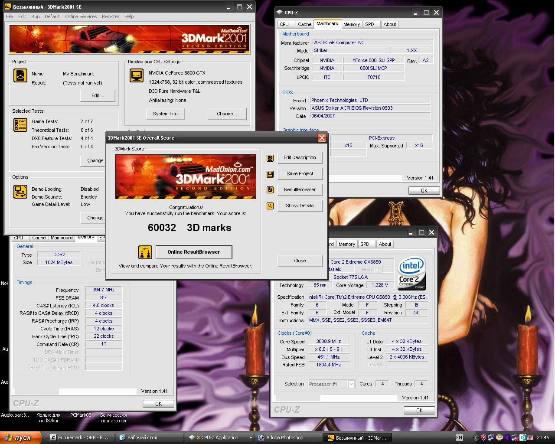Click the icon beside the ResultBrowser button
Screen dimensions: 555x444
tap(270, 190)
